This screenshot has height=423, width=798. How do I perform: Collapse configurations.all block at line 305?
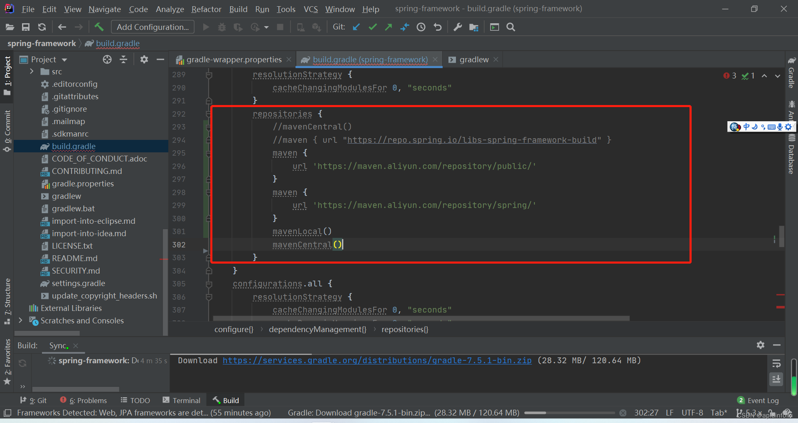point(209,284)
